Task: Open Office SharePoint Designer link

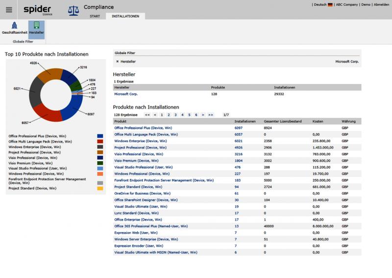Action: click(146, 200)
